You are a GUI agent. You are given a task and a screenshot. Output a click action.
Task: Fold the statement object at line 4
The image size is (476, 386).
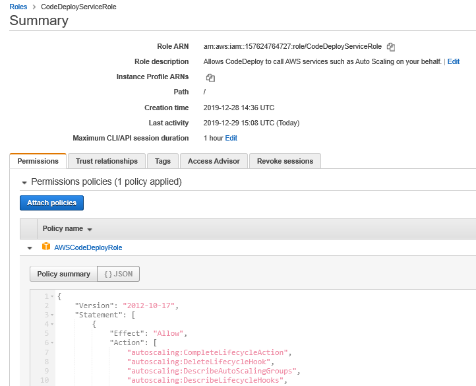(x=52, y=324)
